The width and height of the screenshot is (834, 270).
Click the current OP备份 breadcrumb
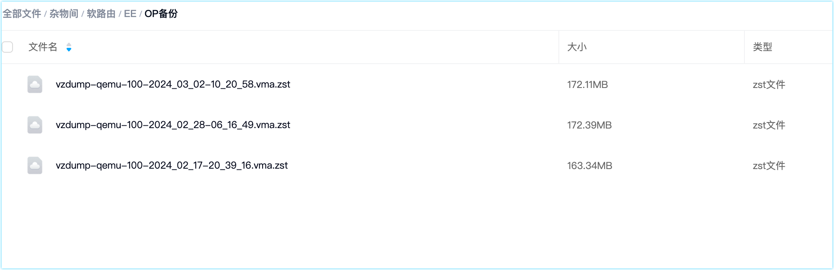[x=161, y=14]
